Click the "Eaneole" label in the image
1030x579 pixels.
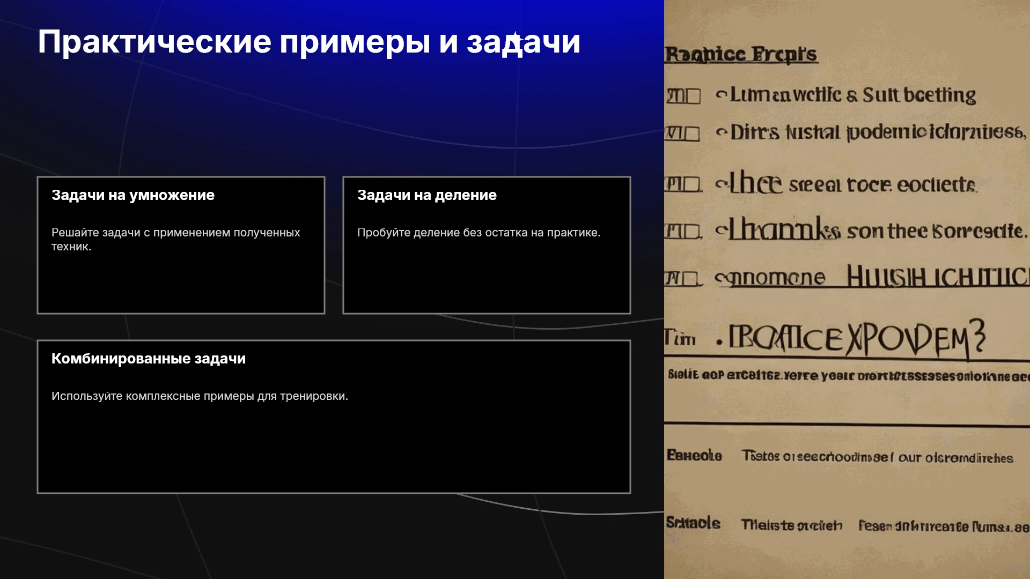click(x=694, y=456)
